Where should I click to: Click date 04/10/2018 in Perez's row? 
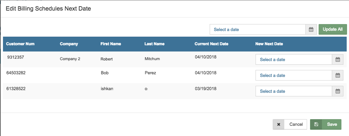pyautogui.click(x=206, y=73)
